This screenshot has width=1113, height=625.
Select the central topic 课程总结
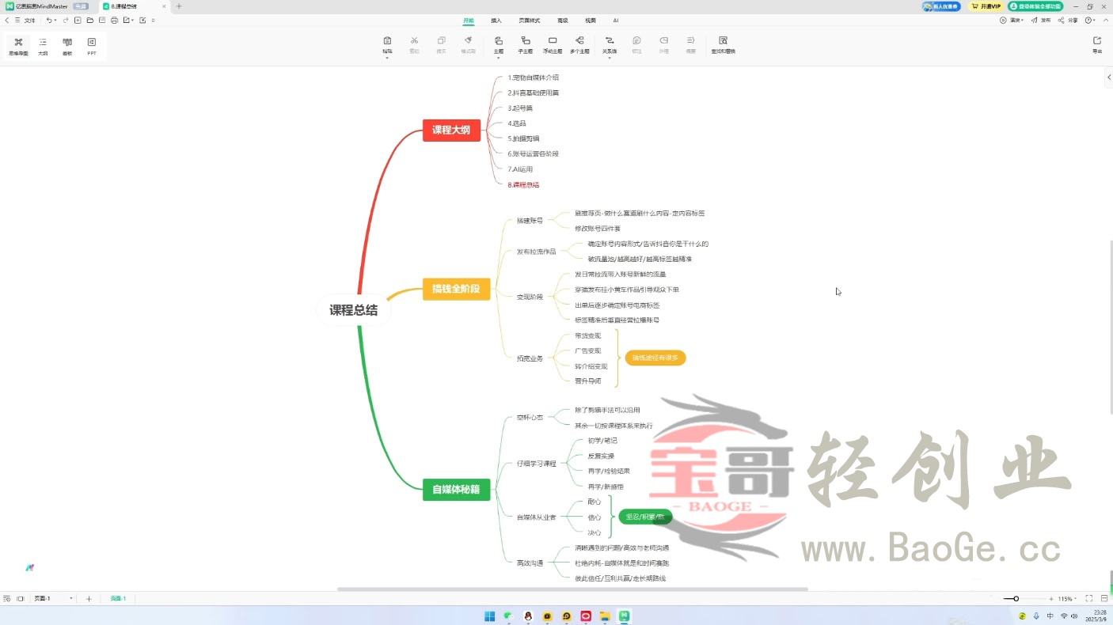click(354, 310)
